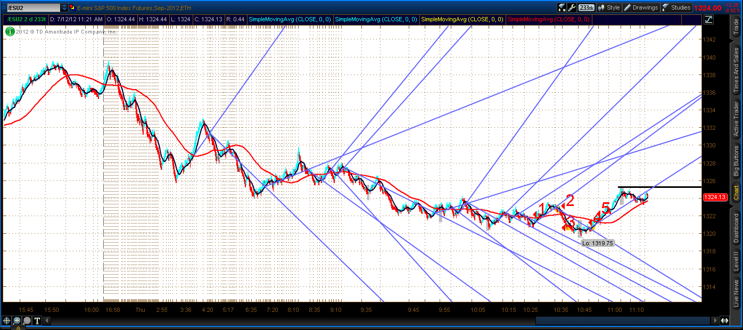Toggle the log scale curve icon
Screen dimensions: 743x330
tap(709, 20)
